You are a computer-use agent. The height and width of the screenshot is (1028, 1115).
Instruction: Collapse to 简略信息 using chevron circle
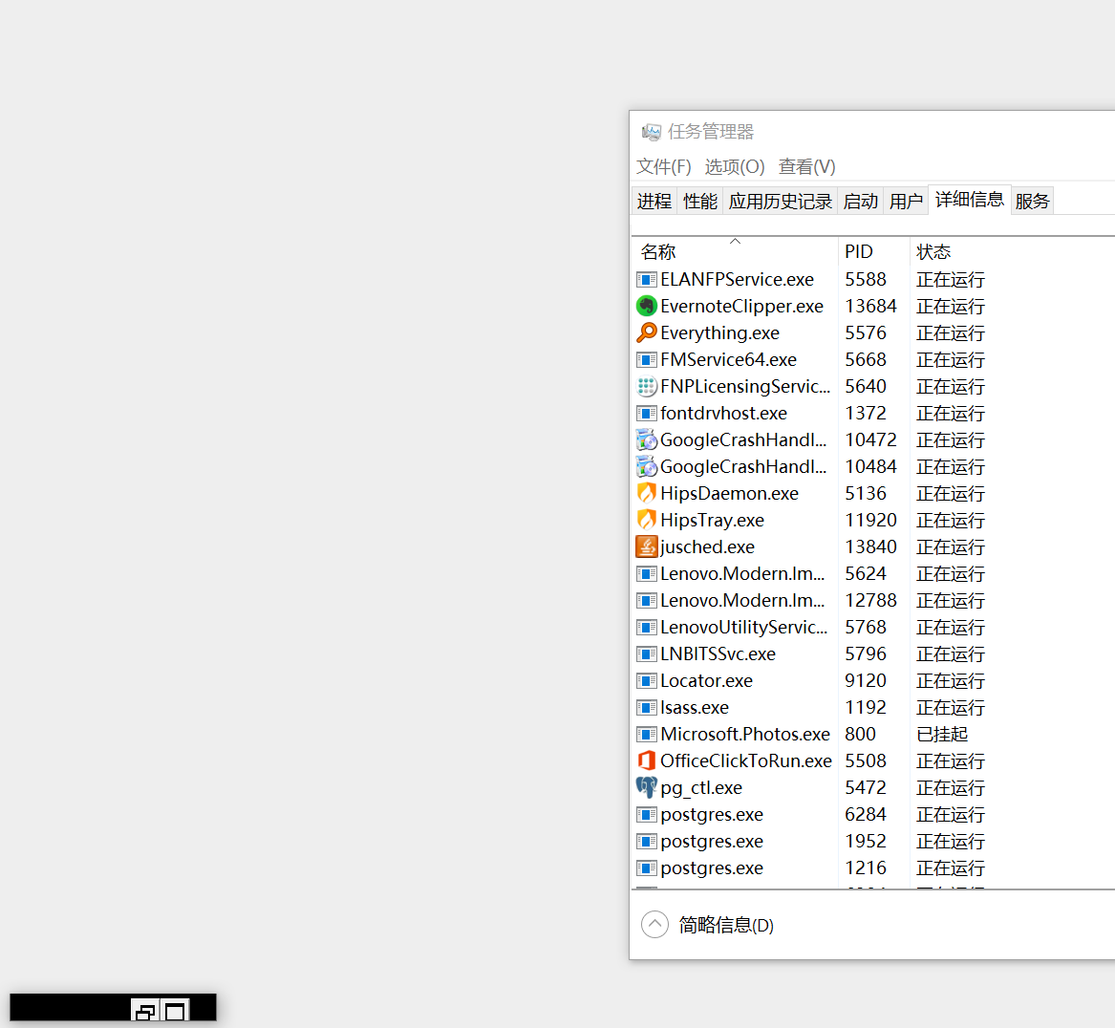[654, 925]
